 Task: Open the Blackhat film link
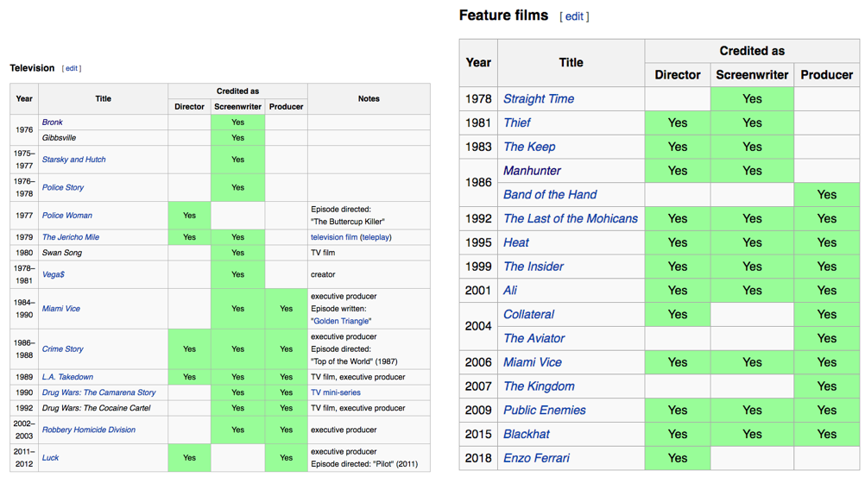(x=527, y=435)
